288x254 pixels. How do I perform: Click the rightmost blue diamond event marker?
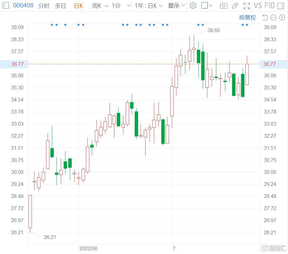click(x=247, y=25)
